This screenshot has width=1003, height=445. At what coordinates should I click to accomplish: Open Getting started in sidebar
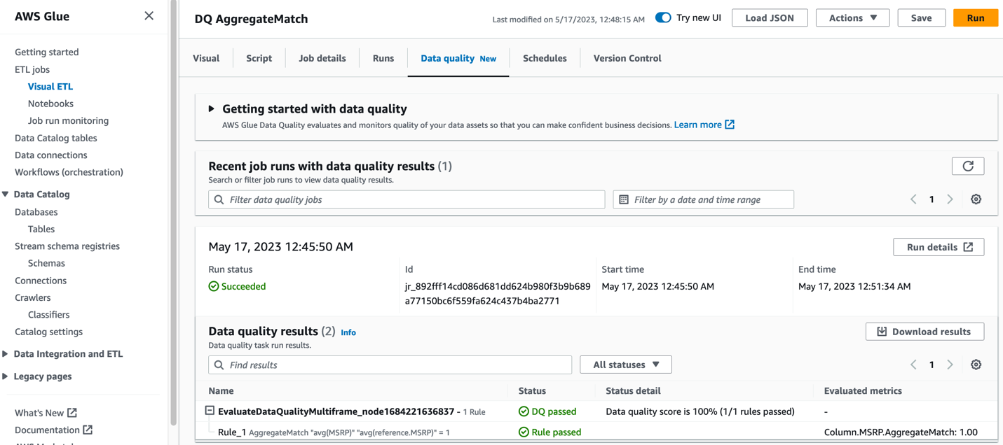(x=46, y=52)
